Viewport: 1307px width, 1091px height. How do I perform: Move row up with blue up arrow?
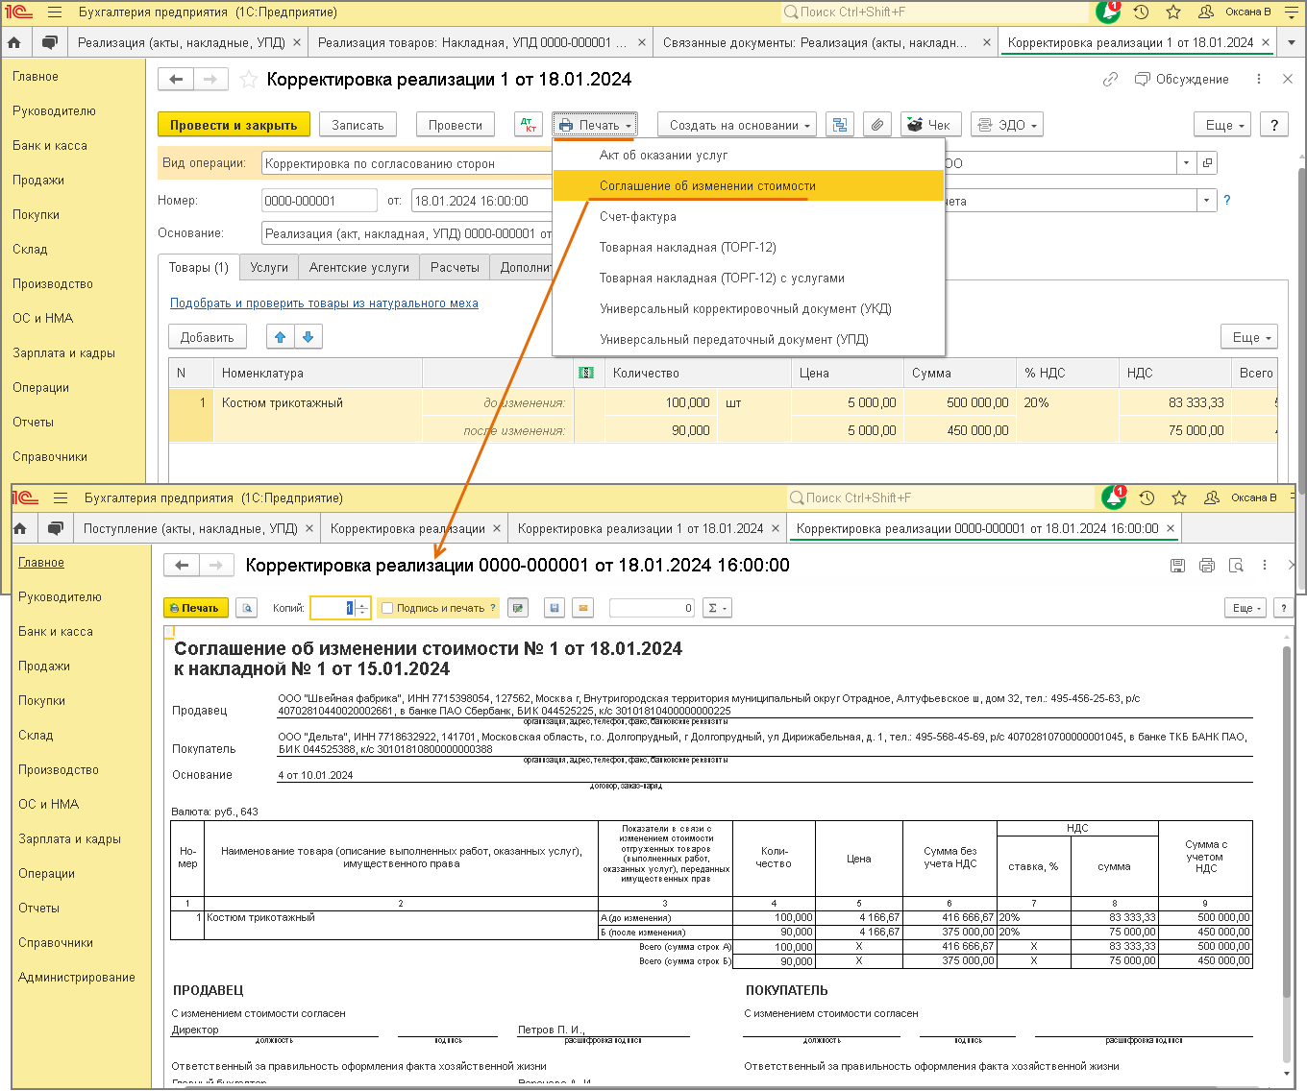coord(281,337)
